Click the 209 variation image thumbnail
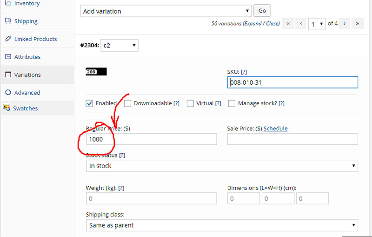This screenshot has height=237, width=372. pos(96,72)
